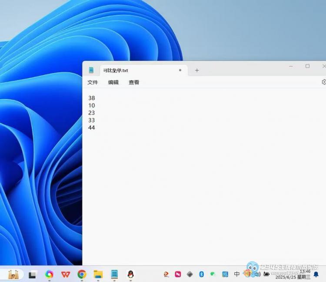Open the 文件 menu in Notepad
326x282 pixels.
93,82
